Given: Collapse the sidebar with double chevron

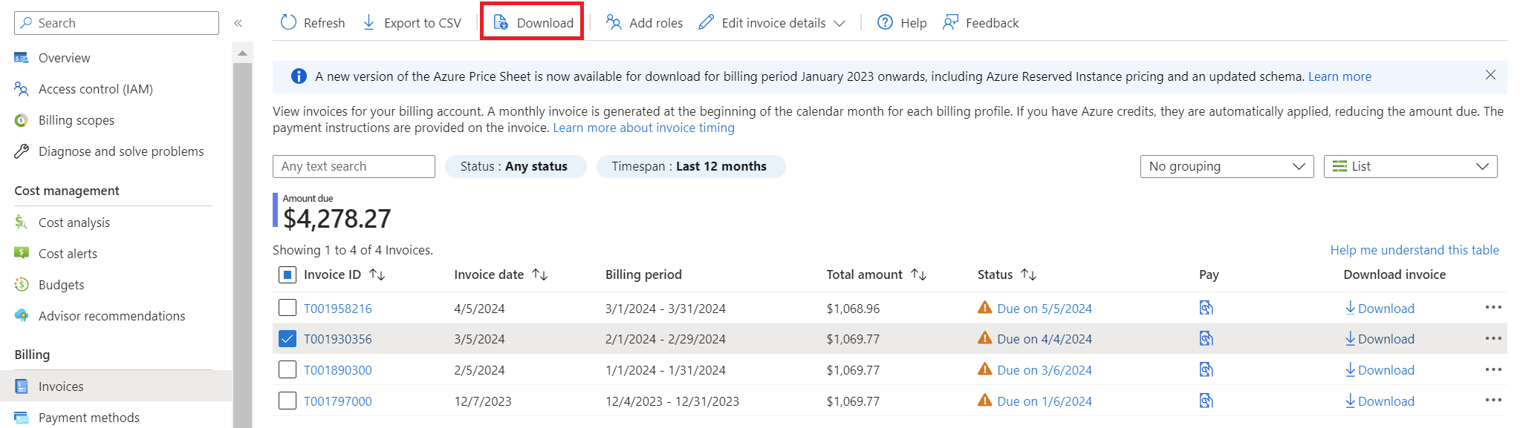Looking at the screenshot, I should 238,23.
